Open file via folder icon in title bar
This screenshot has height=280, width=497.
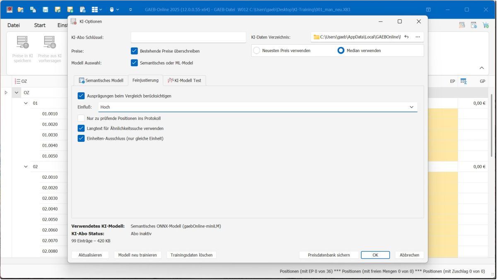(x=21, y=9)
